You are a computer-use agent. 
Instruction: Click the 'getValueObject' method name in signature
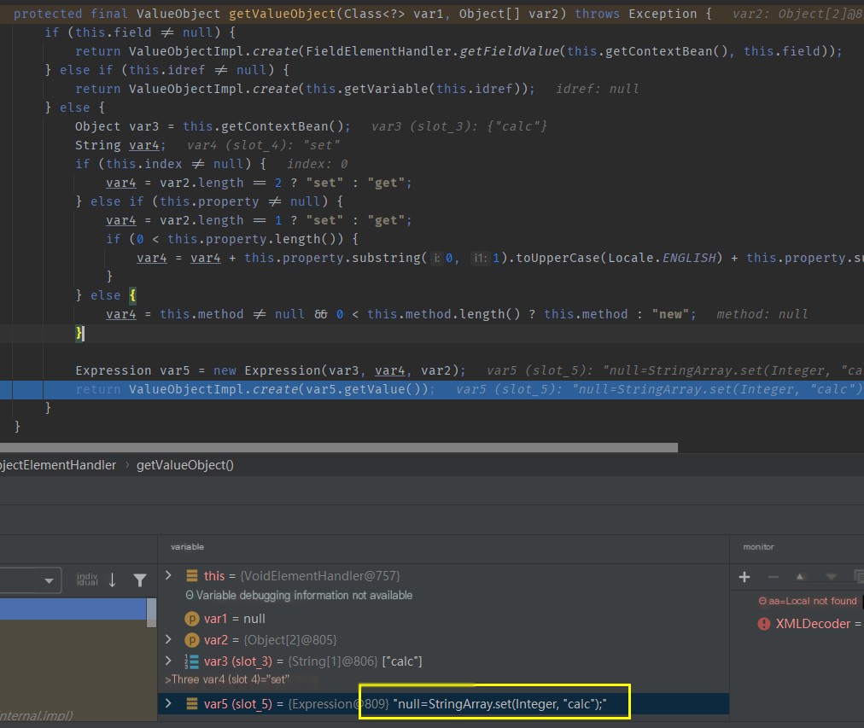(x=282, y=14)
